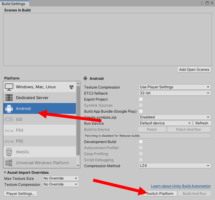215x200 pixels.
Task: Open the Run Device dropdown
Action: (165, 123)
